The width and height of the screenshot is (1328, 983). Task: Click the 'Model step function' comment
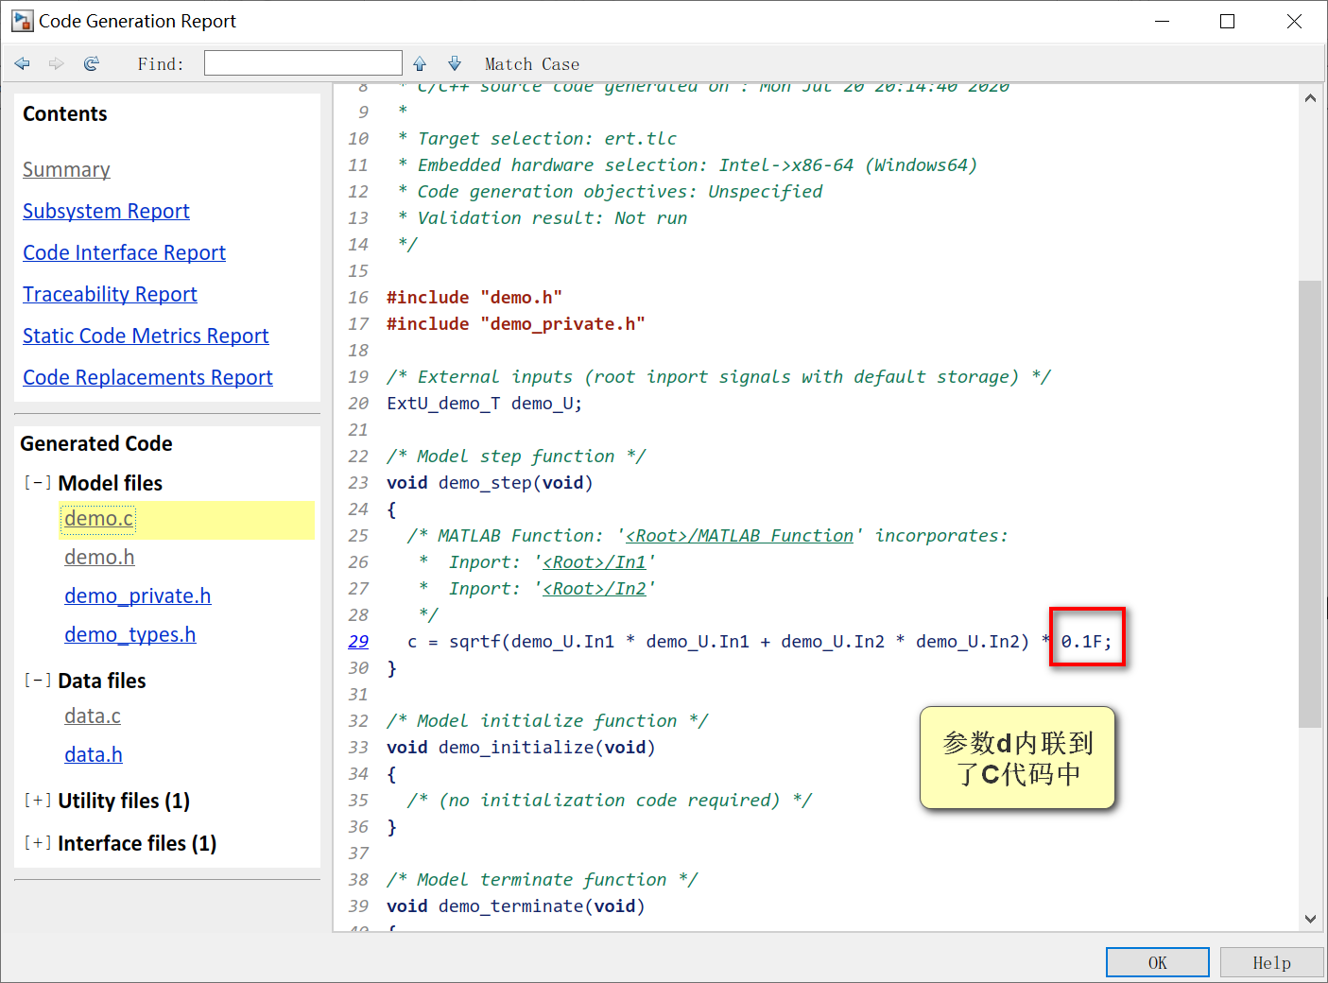516,457
